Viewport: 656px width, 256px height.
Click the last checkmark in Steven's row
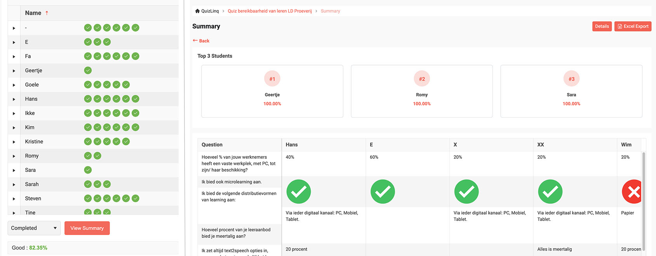[x=135, y=198]
